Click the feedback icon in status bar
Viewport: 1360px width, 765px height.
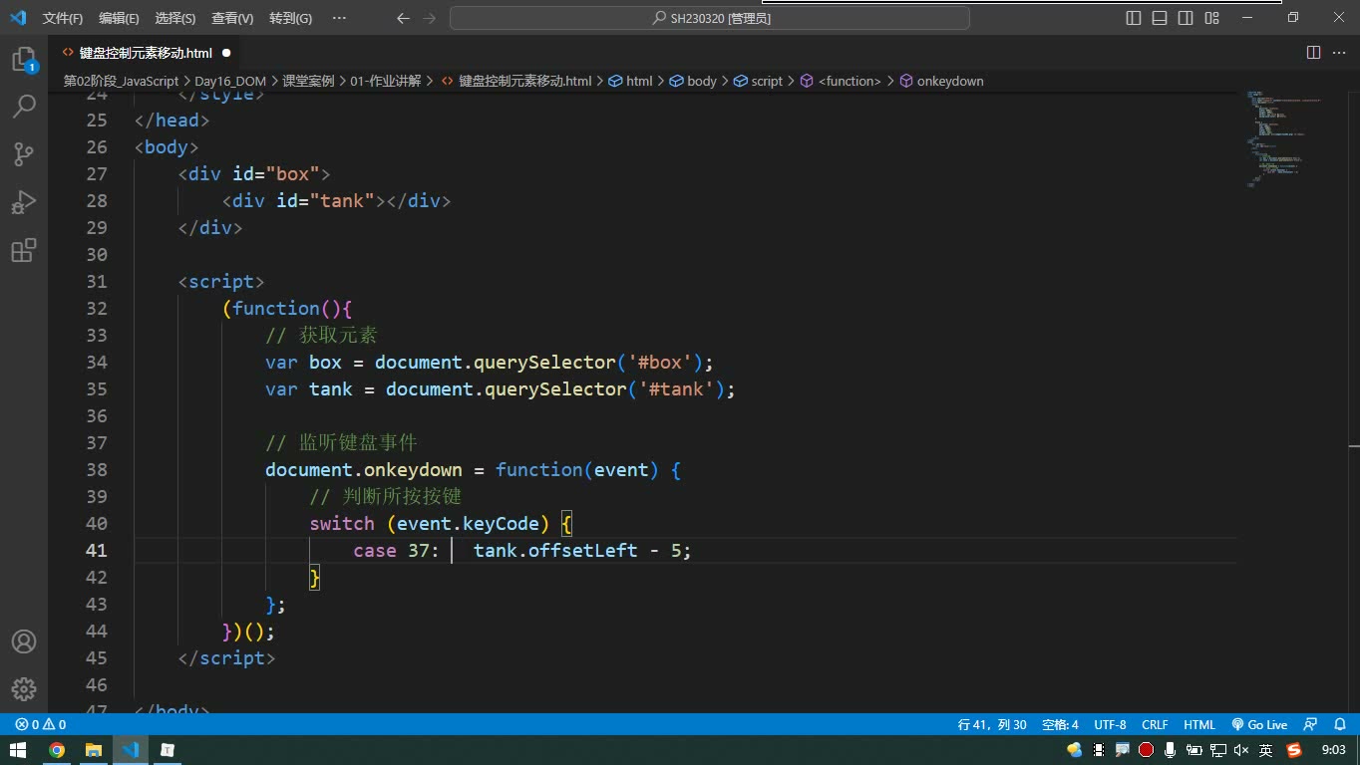pos(1310,725)
